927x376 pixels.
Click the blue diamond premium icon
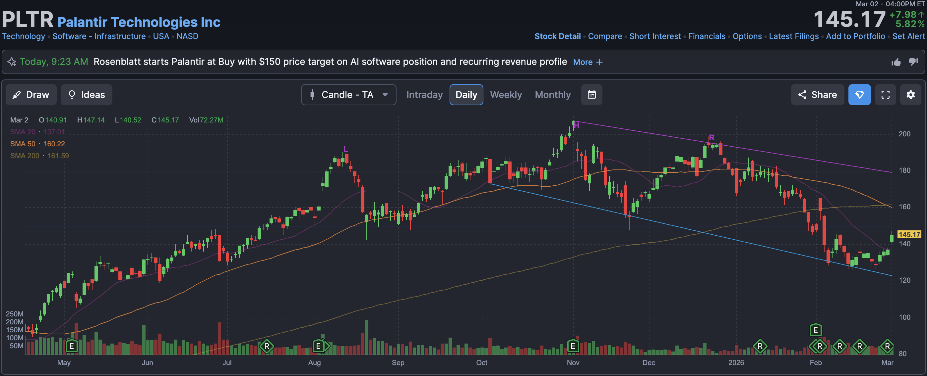pyautogui.click(x=859, y=95)
